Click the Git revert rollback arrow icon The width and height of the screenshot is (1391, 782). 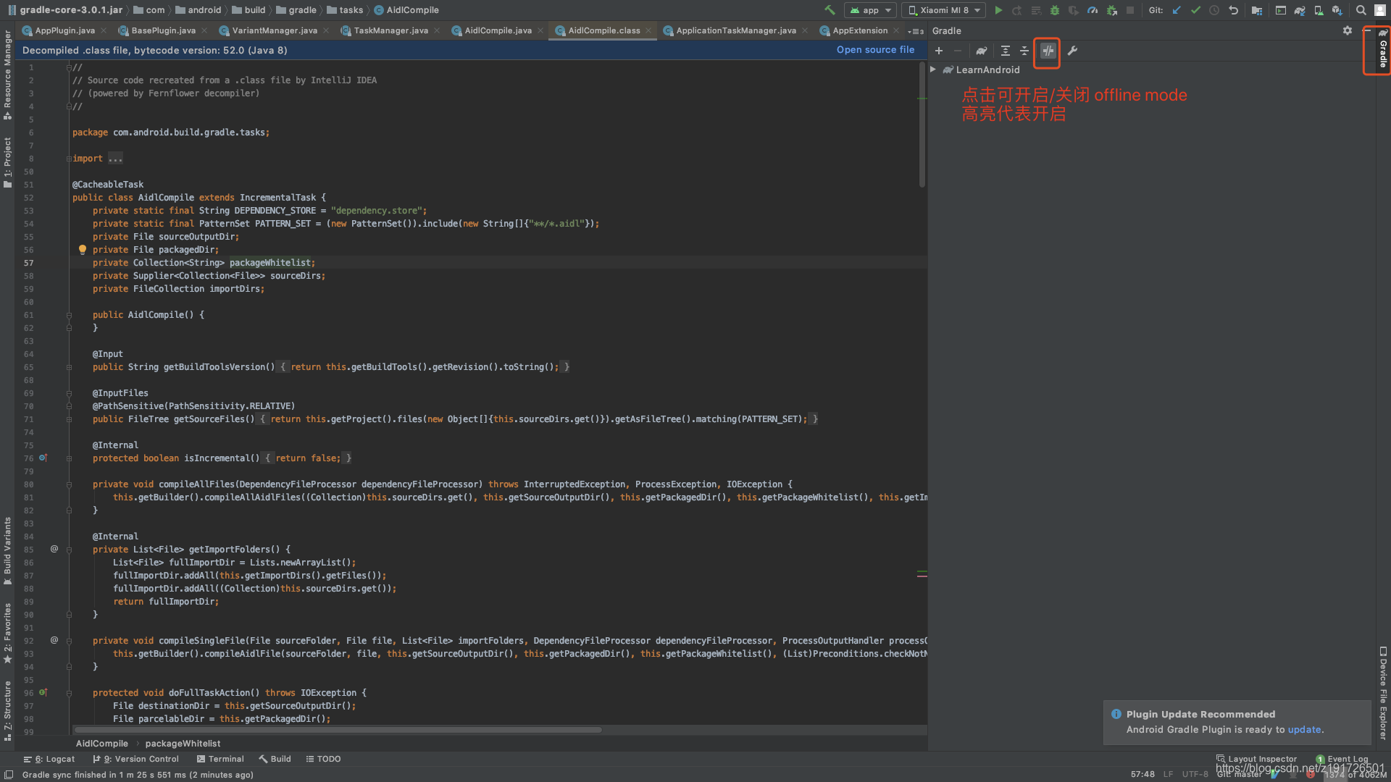tap(1233, 10)
